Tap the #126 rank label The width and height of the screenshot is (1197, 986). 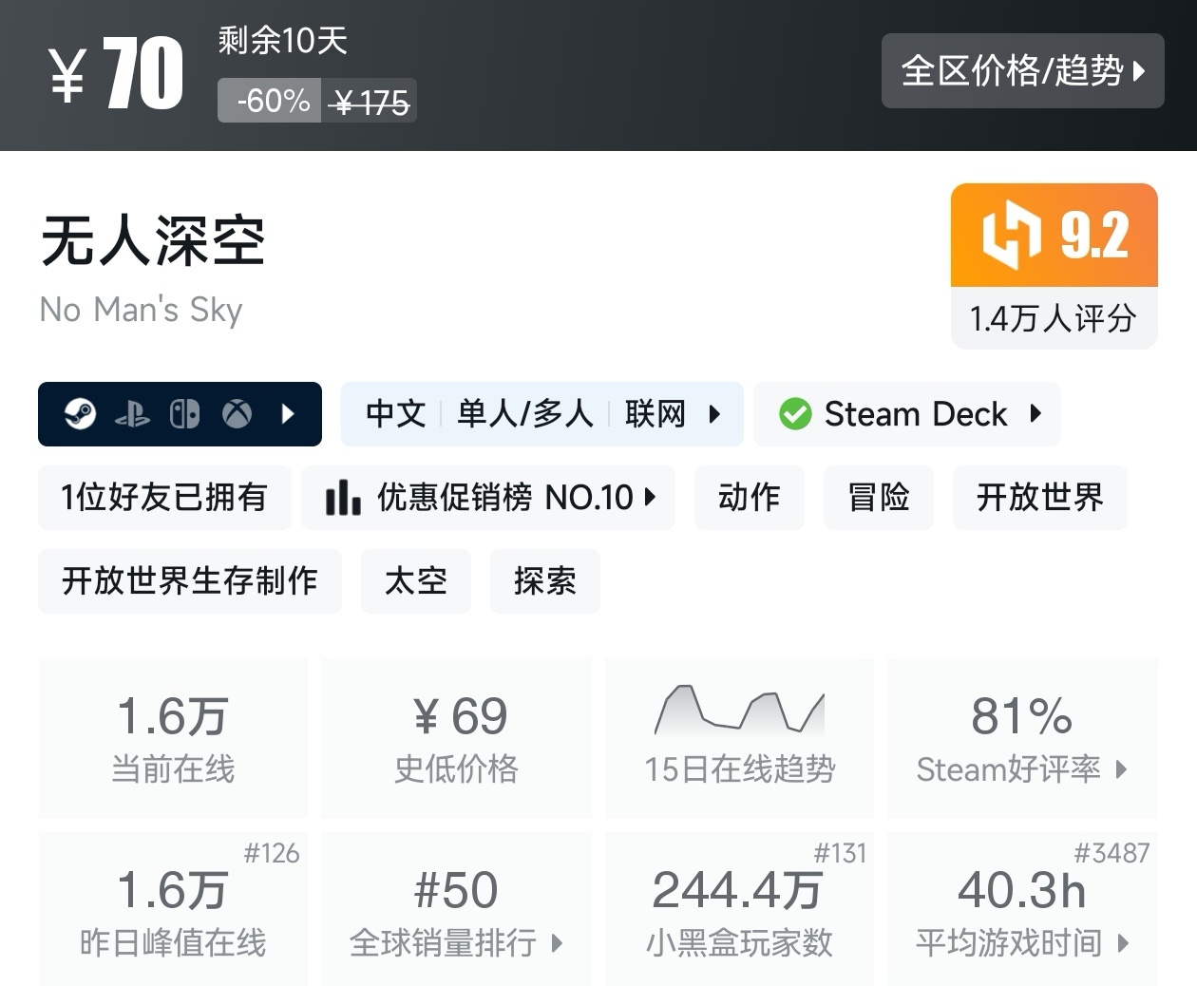pyautogui.click(x=272, y=853)
